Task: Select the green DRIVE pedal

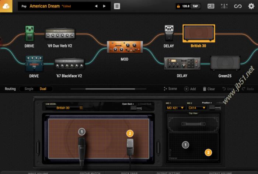Action: pyautogui.click(x=29, y=34)
